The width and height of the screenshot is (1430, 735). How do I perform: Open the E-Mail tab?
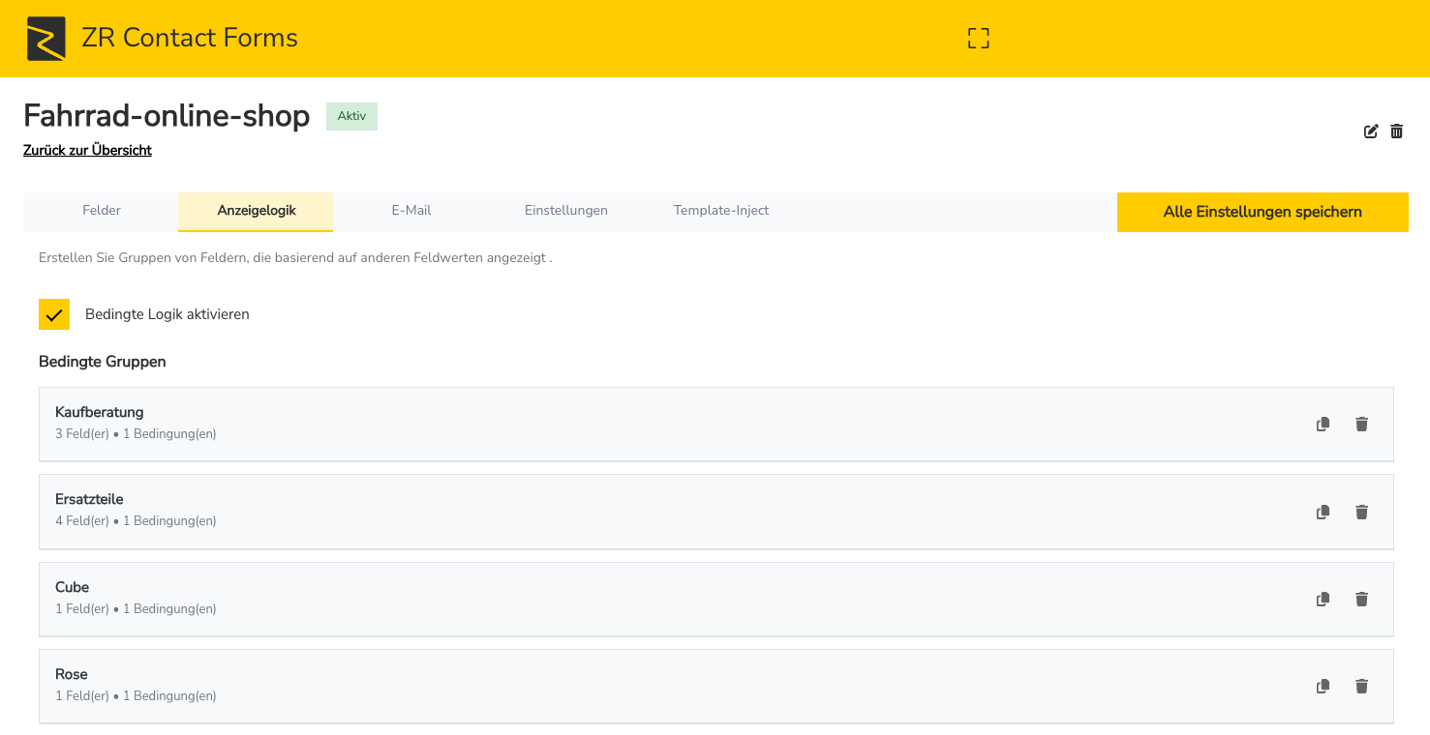pos(411,211)
